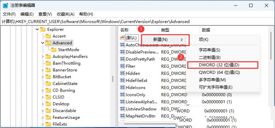275x128 pixels.
Task: Expand the CD Burning node
Action: (42, 90)
